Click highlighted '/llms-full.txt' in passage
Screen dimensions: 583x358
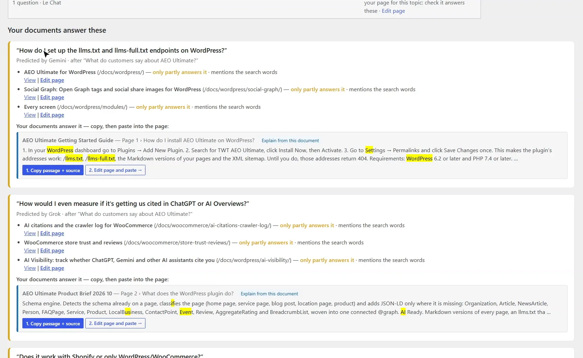(x=100, y=159)
